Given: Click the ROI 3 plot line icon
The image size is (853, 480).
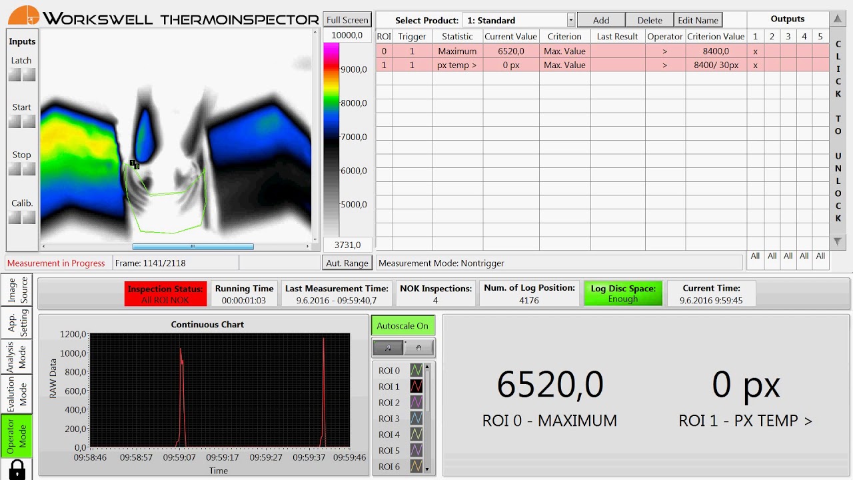Looking at the screenshot, I should tap(417, 419).
